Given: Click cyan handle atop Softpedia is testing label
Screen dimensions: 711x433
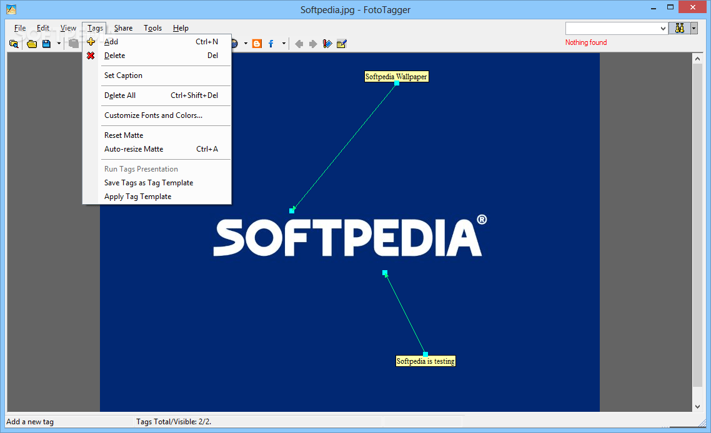Looking at the screenshot, I should pyautogui.click(x=425, y=354).
